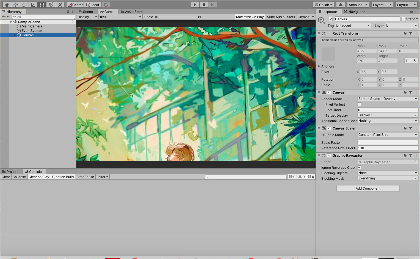
Task: Adjust the Game view Scale slider
Action: pyautogui.click(x=176, y=17)
